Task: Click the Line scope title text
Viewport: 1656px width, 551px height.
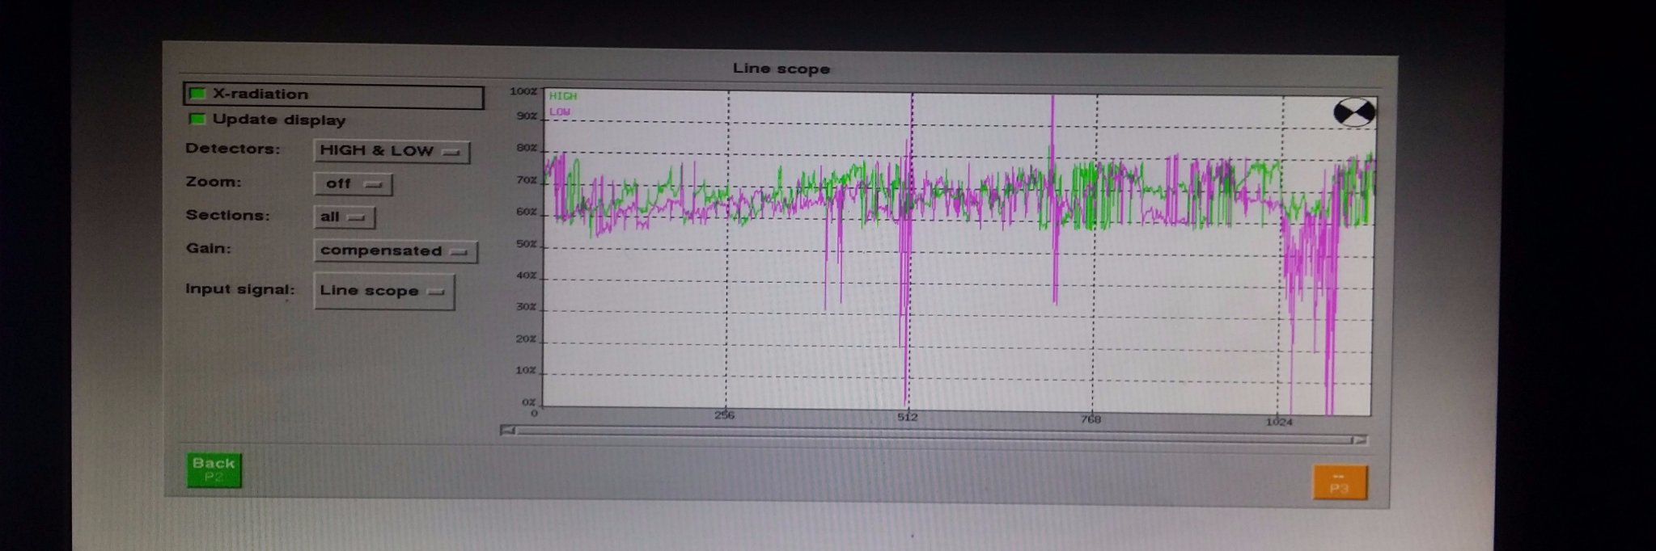Action: (781, 69)
